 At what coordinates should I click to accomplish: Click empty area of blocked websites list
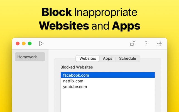107,100
